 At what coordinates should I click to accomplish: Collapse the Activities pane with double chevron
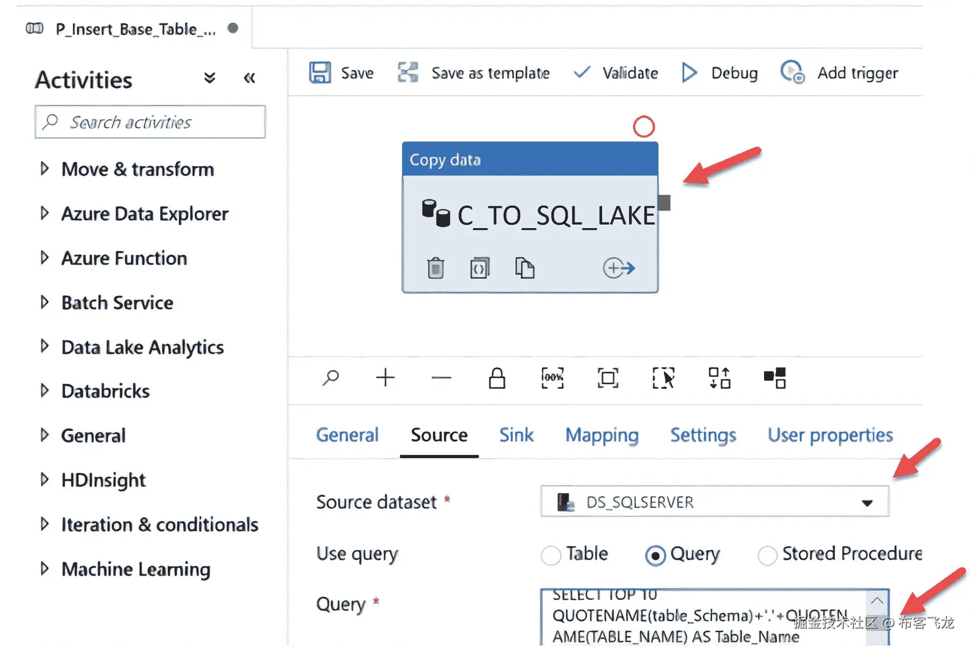coord(250,78)
